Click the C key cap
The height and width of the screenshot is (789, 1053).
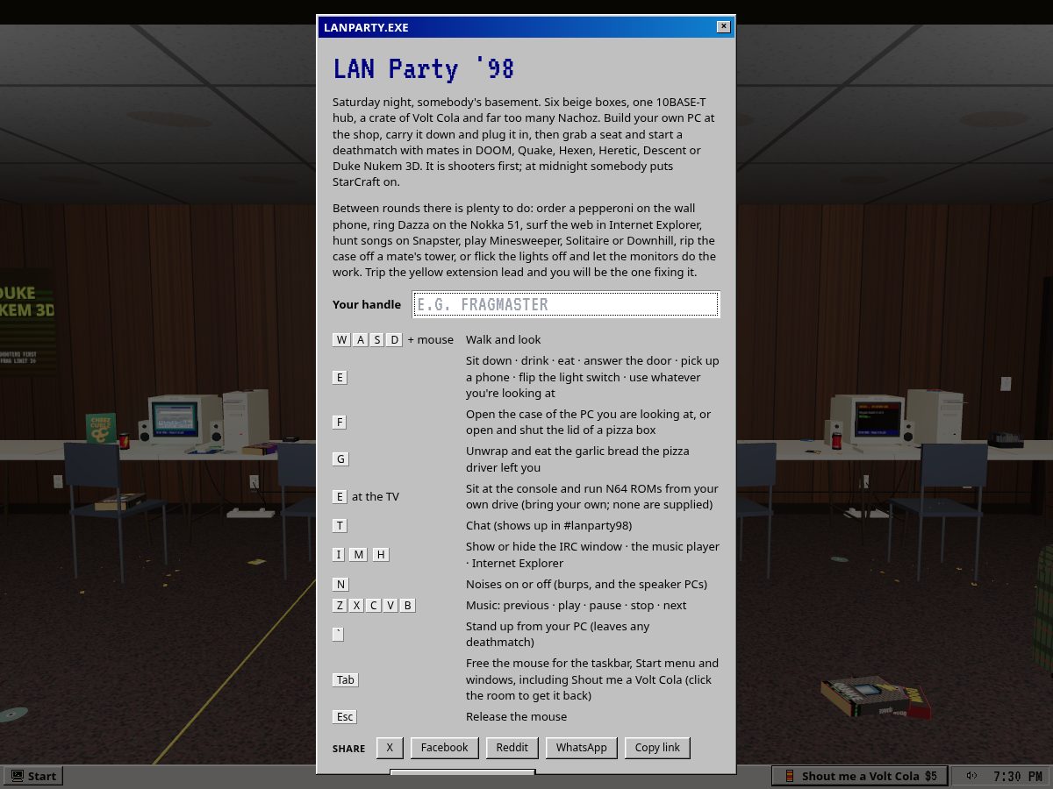click(x=373, y=605)
